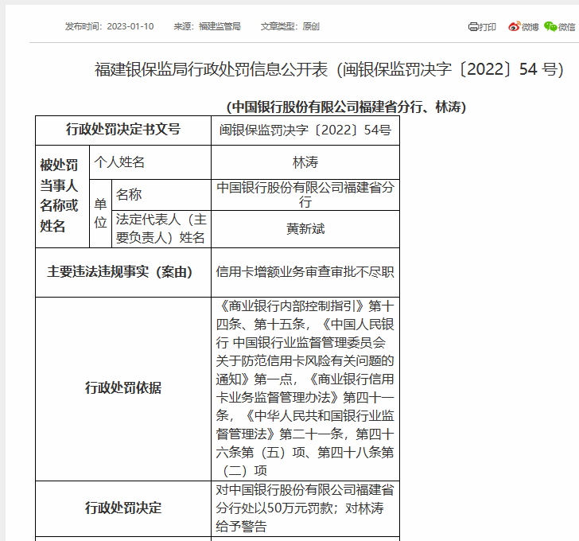Click the publish date 2023-01-10
The height and width of the screenshot is (541, 579).
coord(130,26)
